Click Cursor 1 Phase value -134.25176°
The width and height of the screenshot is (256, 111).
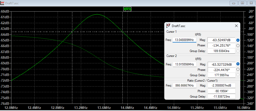click(x=221, y=45)
